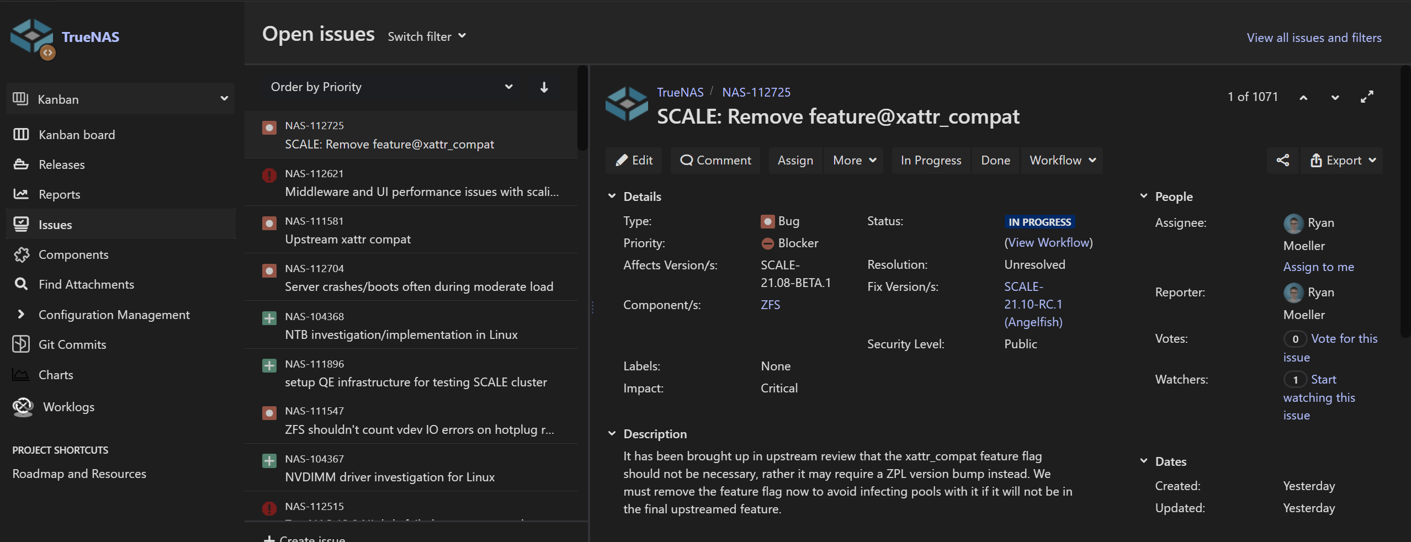Expand issue to full screen view
This screenshot has width=1411, height=542.
pos(1367,97)
